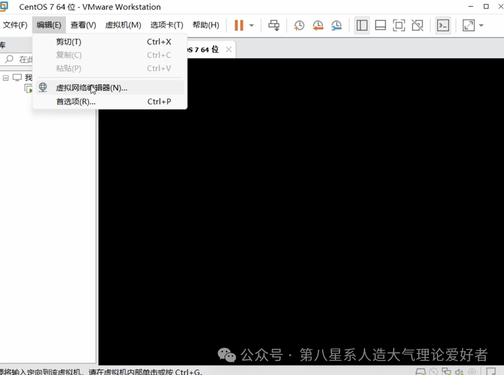The image size is (504, 375).
Task: Click the orange Pause virtual machine icon
Action: pyautogui.click(x=239, y=25)
